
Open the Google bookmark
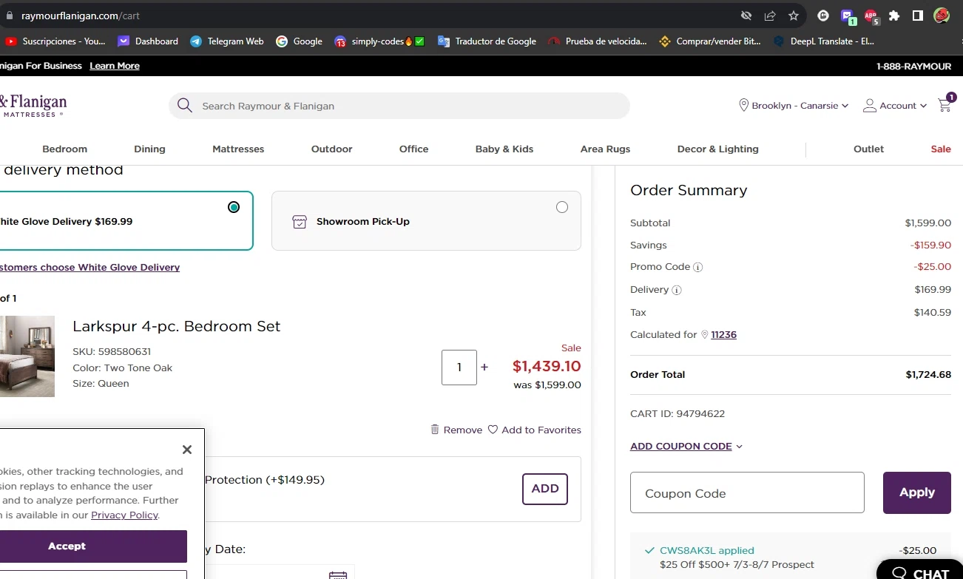(x=299, y=41)
